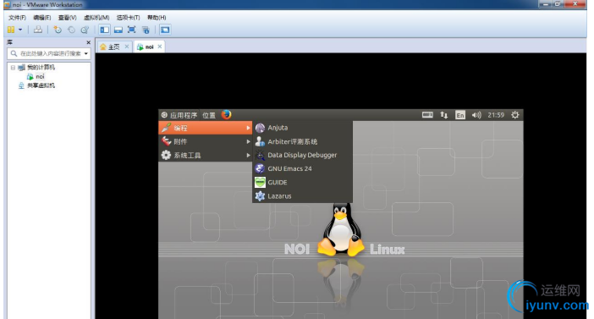Toggle the console view button
This screenshot has width=594, height=319.
click(165, 30)
